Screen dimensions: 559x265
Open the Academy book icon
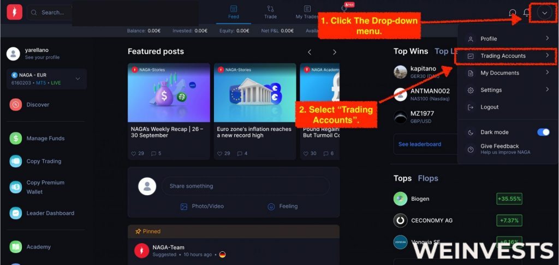coord(16,246)
